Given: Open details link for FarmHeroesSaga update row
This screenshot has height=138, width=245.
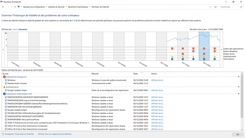Looking at the screenshot, I should 157,100.
